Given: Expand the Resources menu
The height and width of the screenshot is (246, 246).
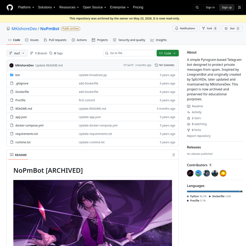Looking at the screenshot, I should tap(69, 7).
